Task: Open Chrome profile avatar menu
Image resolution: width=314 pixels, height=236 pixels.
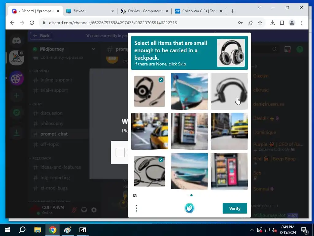Action: click(292, 23)
